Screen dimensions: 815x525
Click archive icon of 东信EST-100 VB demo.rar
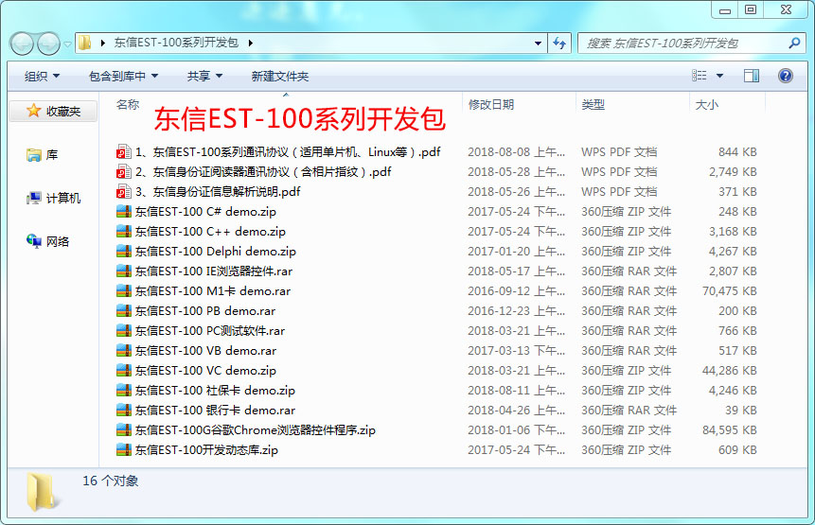pyautogui.click(x=124, y=351)
